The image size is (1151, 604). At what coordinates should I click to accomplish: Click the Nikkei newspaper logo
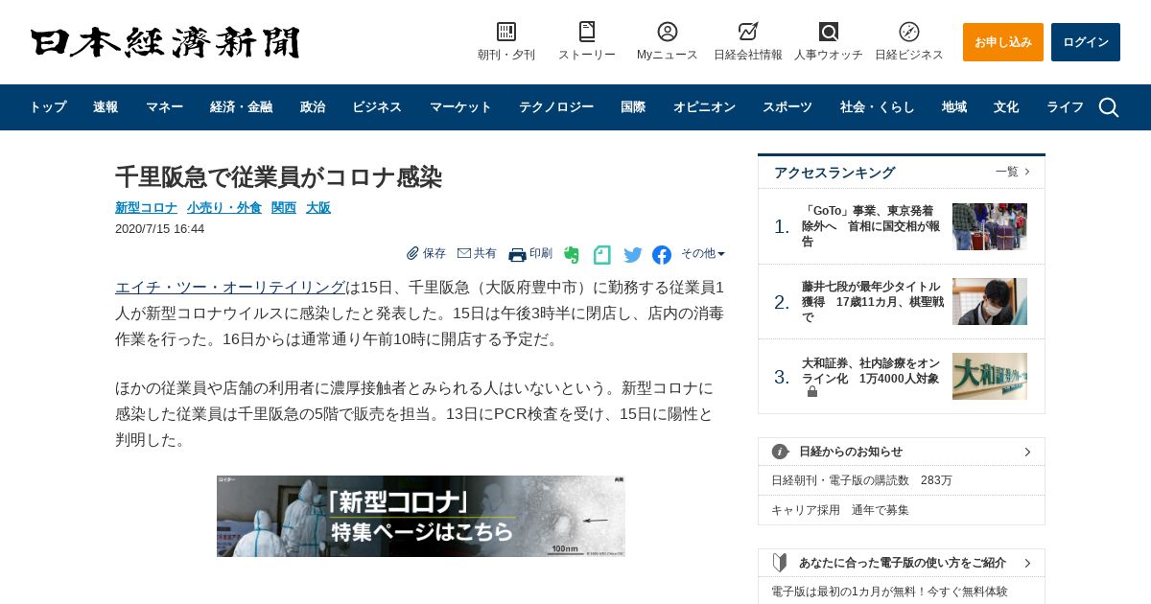point(165,42)
